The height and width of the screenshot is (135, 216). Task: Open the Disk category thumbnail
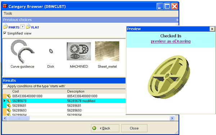(51, 51)
